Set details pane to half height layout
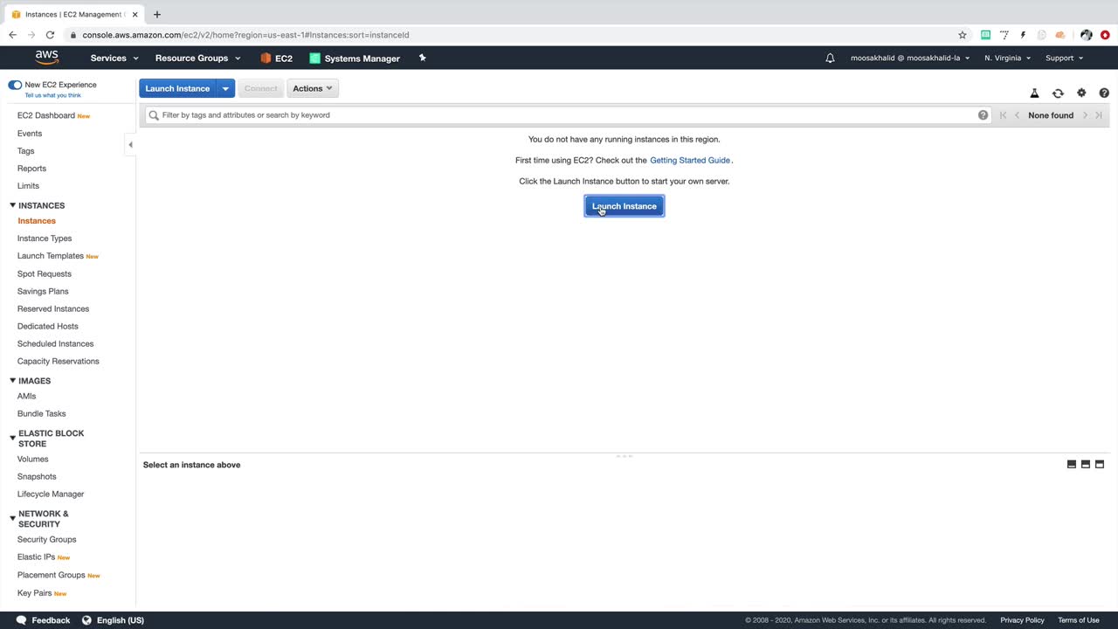This screenshot has width=1118, height=629. tap(1086, 464)
